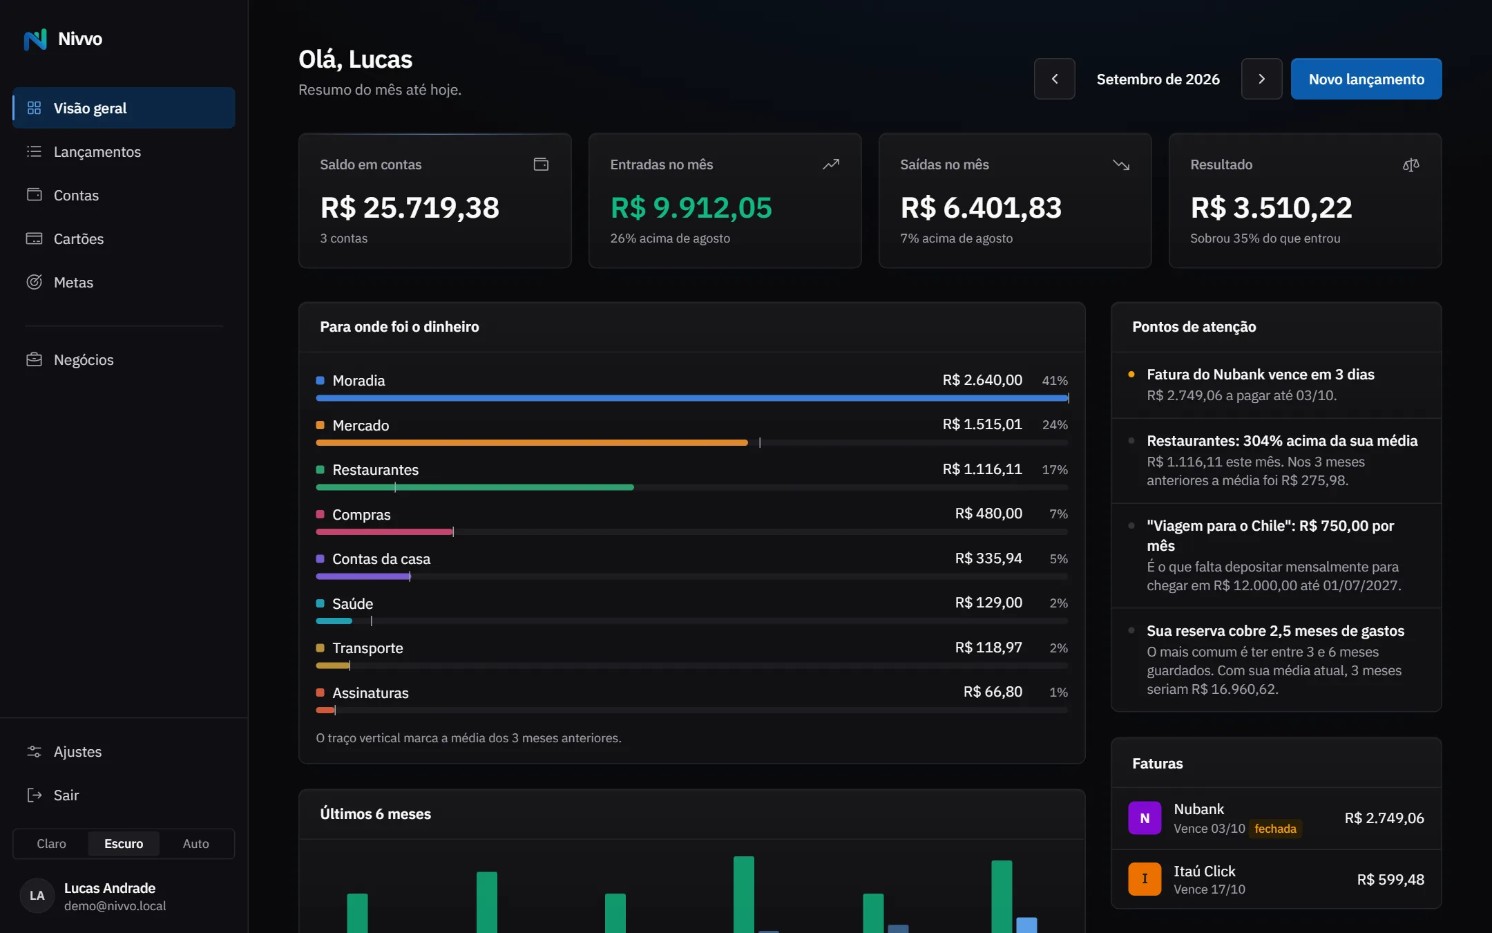Image resolution: width=1492 pixels, height=933 pixels.
Task: Click the Assinaturas category label
Action: (x=370, y=692)
